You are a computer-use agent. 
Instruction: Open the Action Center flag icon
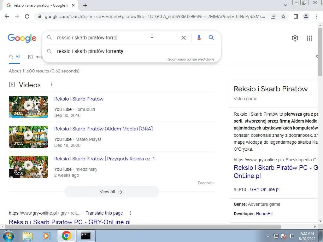point(284,236)
